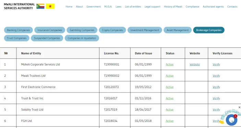Show Crypto Companies list

coord(112,30)
